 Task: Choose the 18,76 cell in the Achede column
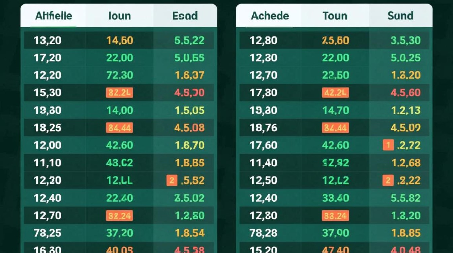point(264,128)
